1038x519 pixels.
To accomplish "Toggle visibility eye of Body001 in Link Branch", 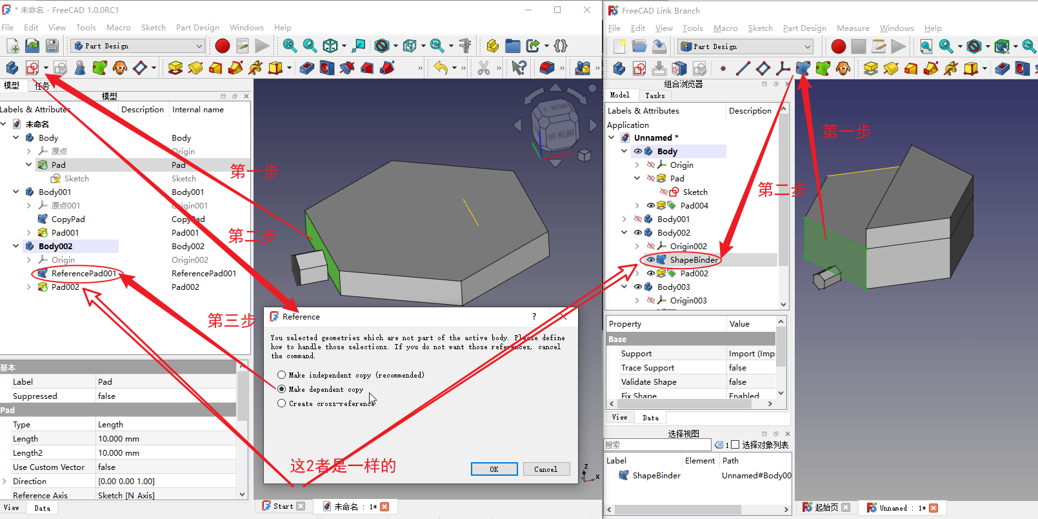I will tap(637, 219).
